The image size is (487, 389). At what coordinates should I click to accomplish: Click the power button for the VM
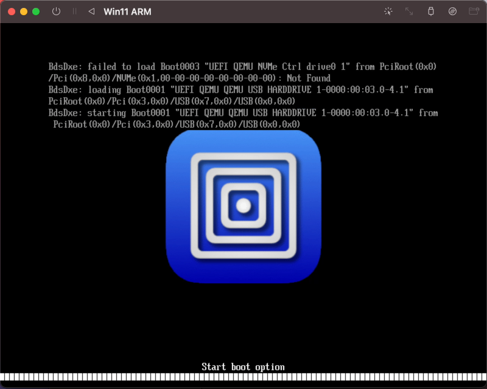pos(56,12)
